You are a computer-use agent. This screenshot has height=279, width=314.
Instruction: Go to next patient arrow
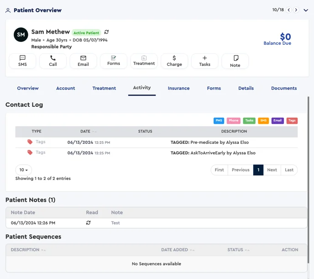point(296,10)
